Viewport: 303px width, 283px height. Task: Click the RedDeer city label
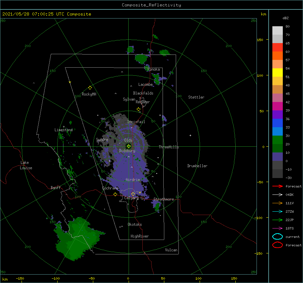143,102
